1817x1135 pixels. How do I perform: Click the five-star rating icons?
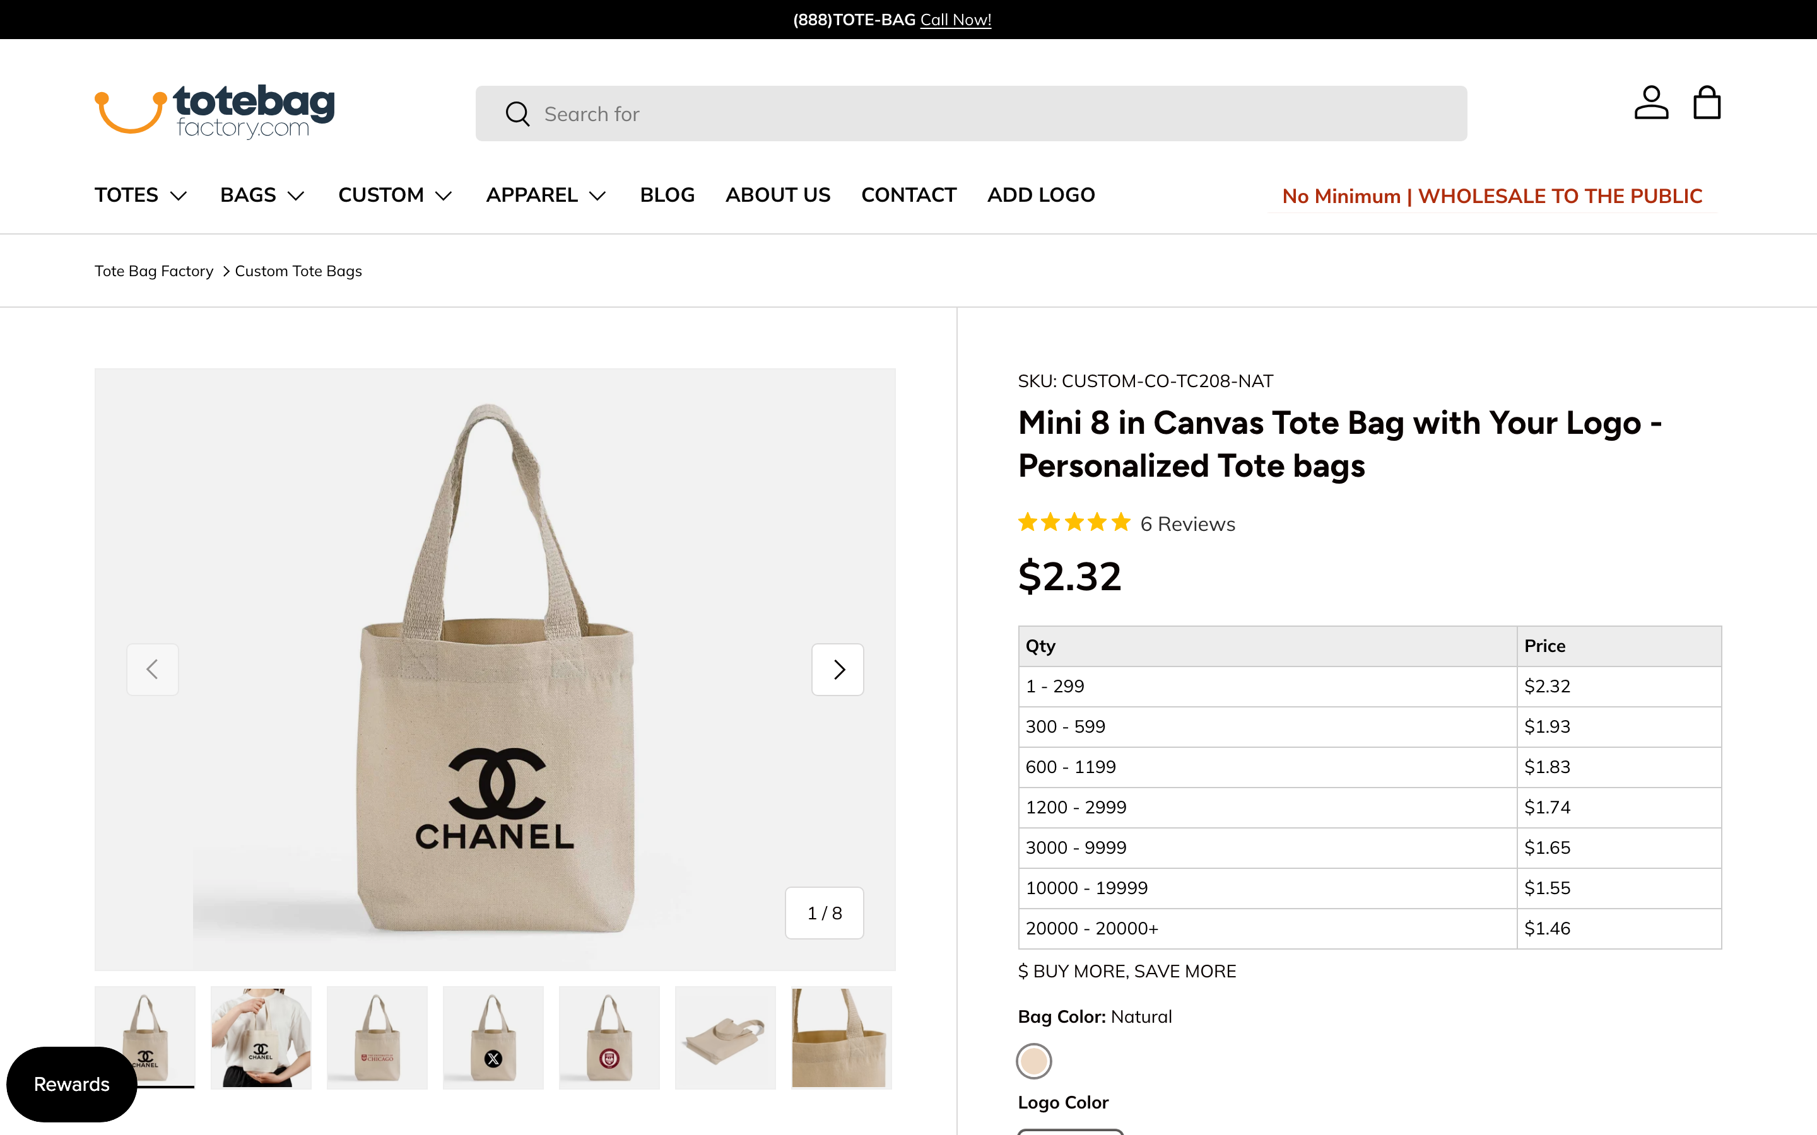click(1074, 523)
